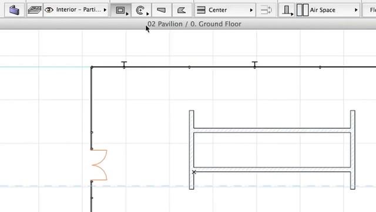Click the X marker on the hatched wall

194,172
